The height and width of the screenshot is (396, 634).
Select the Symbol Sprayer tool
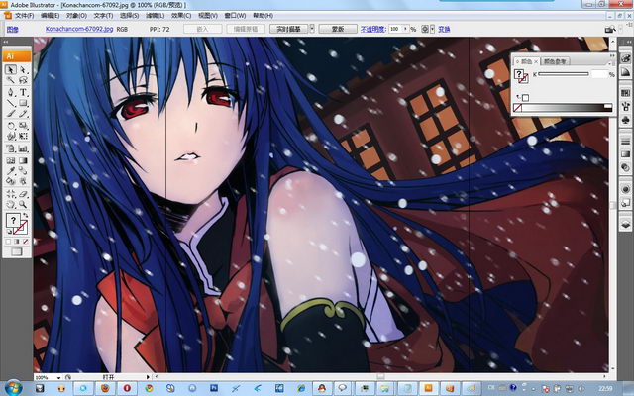pyautogui.click(x=11, y=149)
